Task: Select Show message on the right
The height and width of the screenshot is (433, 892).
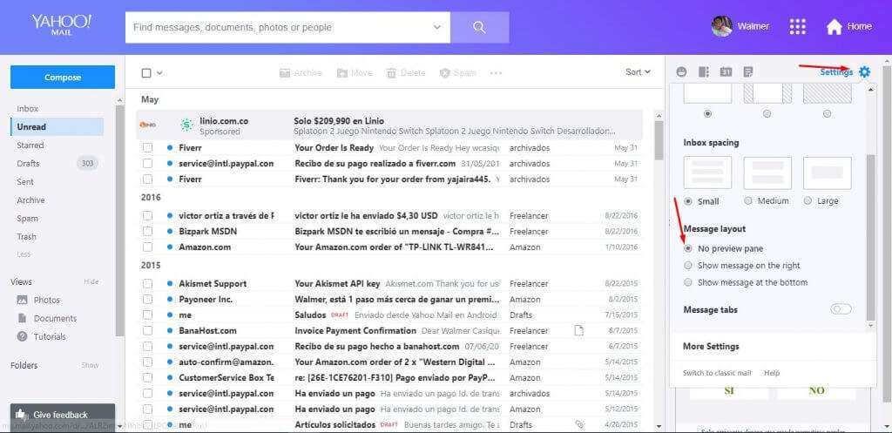Action: 688,265
